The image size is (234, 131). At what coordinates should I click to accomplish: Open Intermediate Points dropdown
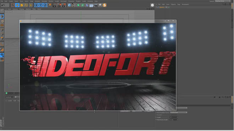point(179,113)
